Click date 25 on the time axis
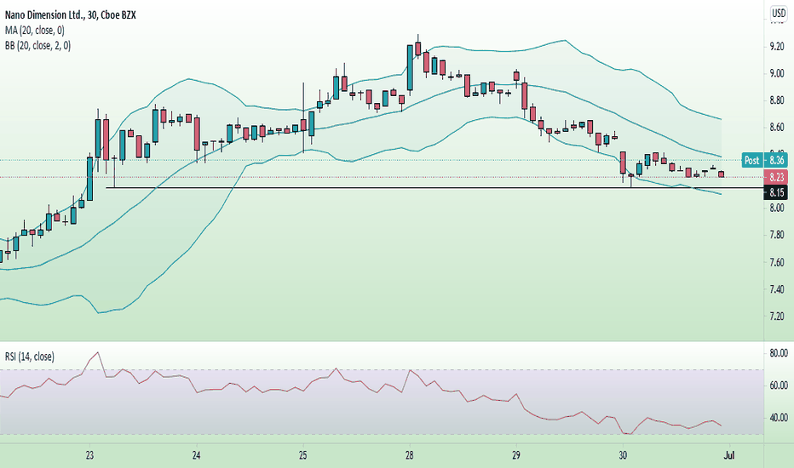The width and height of the screenshot is (794, 468). point(302,455)
